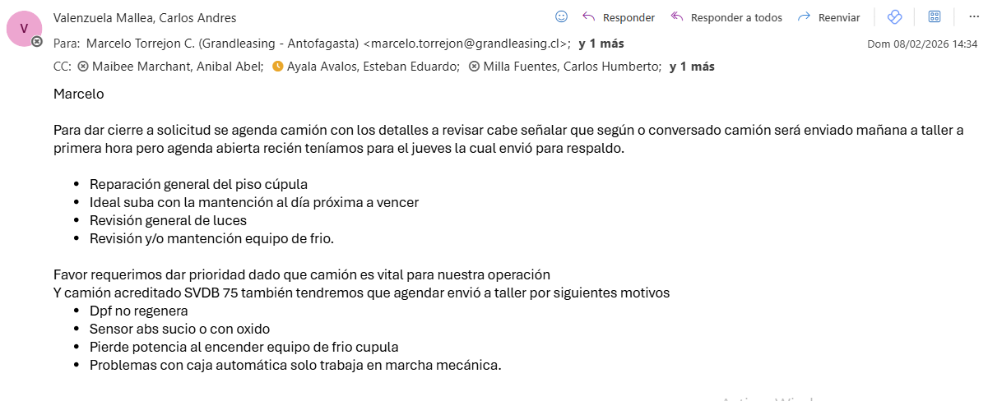Click presence icon beside Ayala Avalos
The image size is (988, 401).
tap(277, 67)
